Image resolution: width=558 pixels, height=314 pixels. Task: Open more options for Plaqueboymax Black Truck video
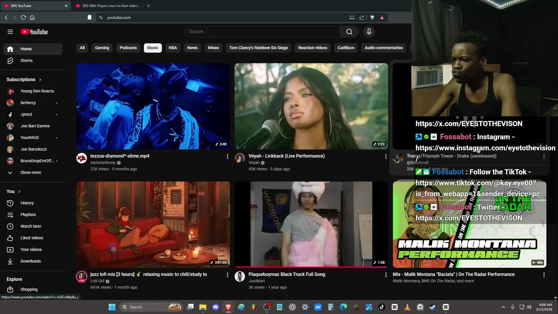click(x=385, y=275)
